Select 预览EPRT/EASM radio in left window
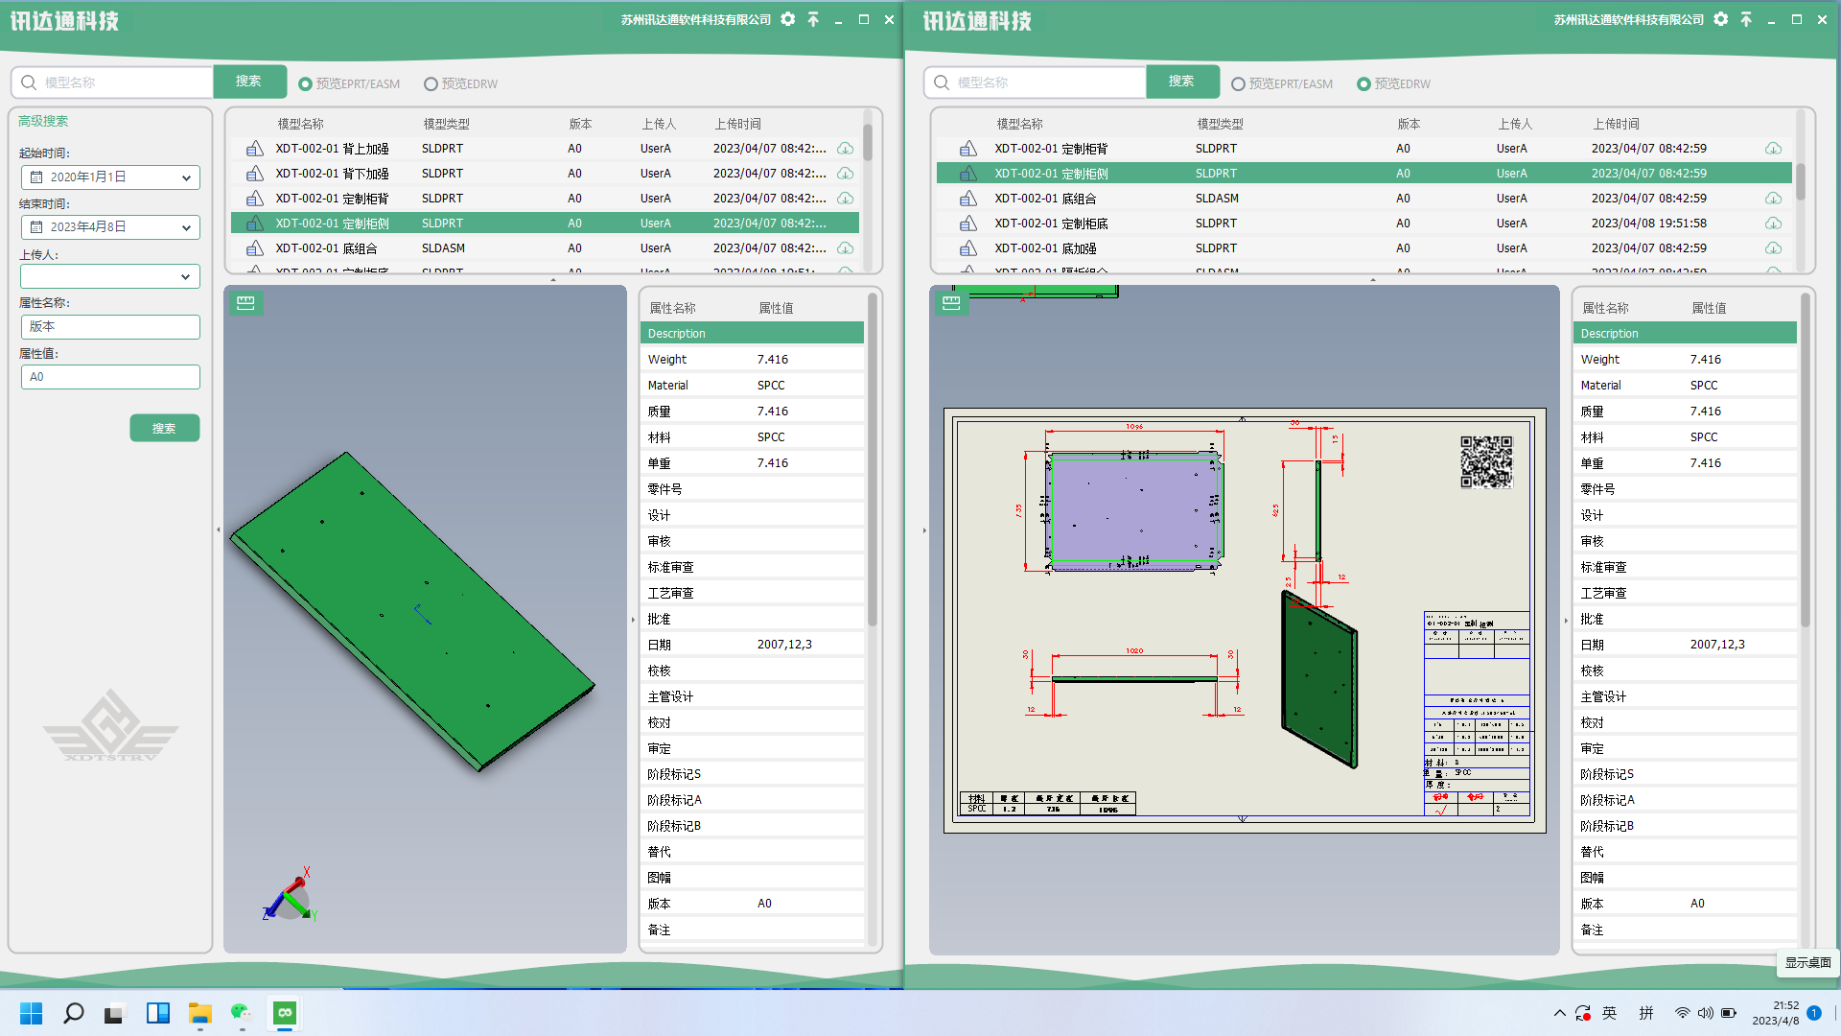The image size is (1841, 1036). click(305, 84)
